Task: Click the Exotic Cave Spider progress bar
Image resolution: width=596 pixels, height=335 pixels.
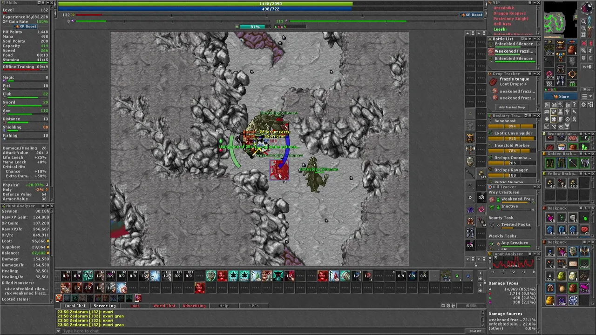Action: tap(513, 139)
